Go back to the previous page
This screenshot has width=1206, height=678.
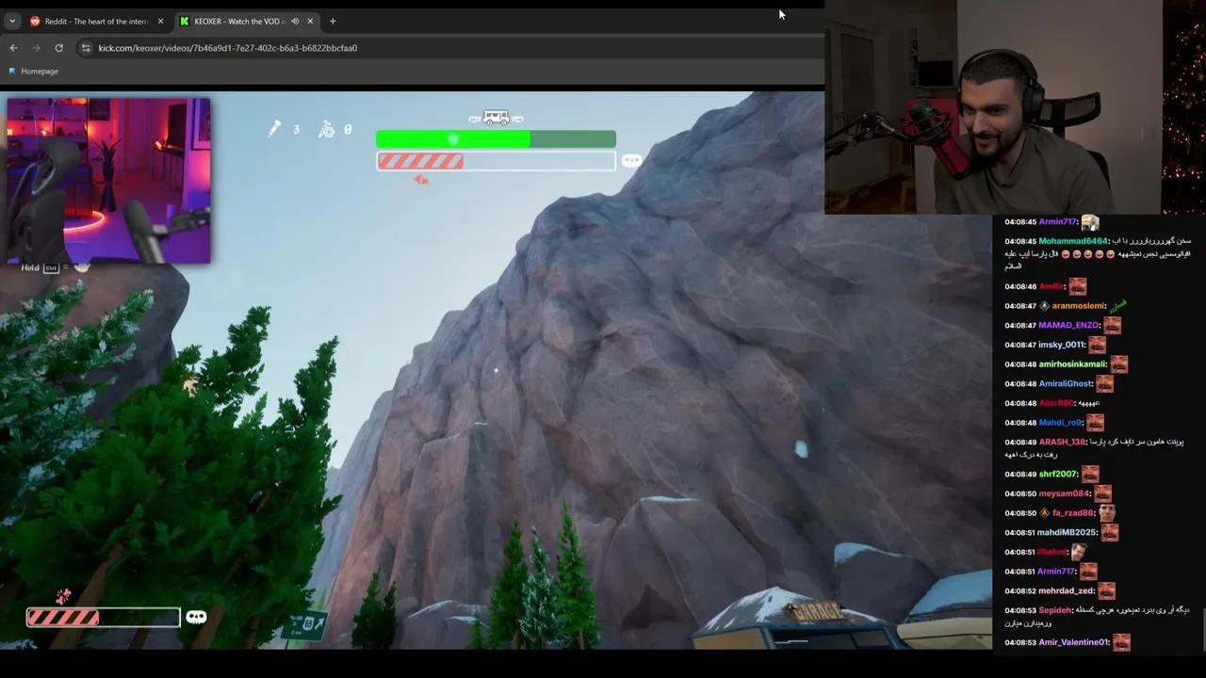point(13,48)
